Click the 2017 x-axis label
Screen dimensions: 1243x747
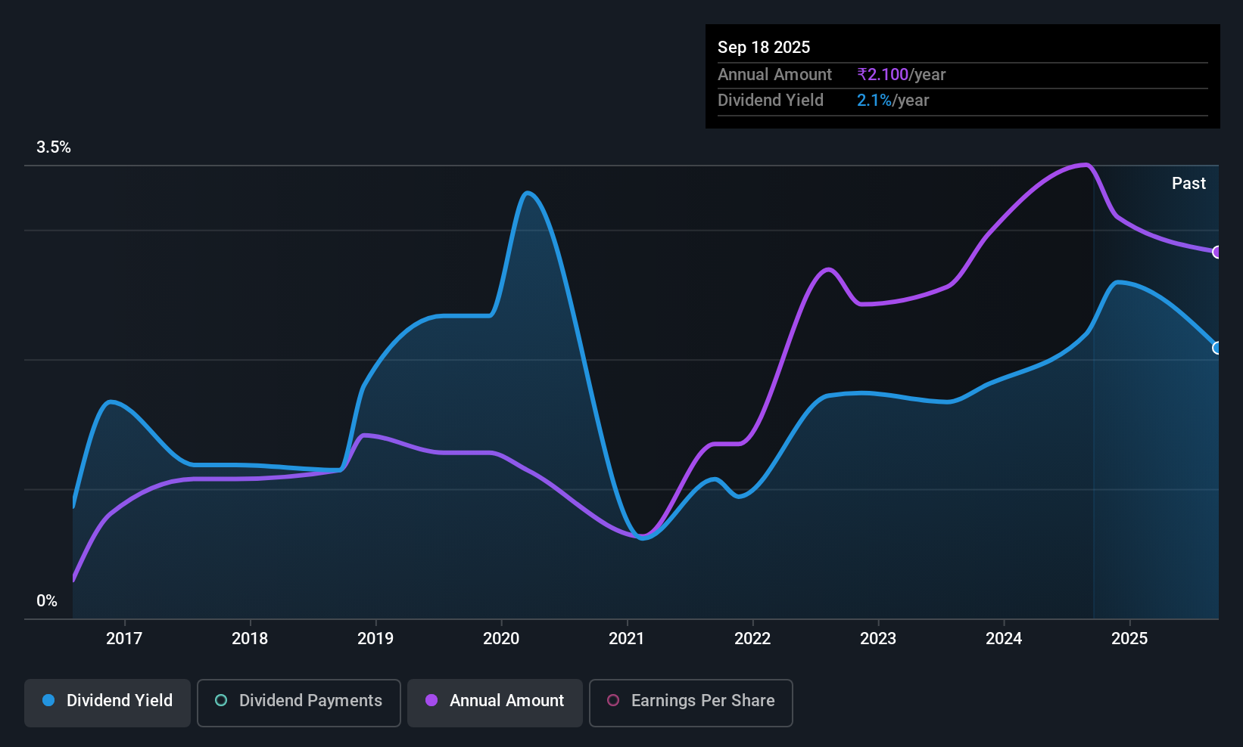pos(124,638)
